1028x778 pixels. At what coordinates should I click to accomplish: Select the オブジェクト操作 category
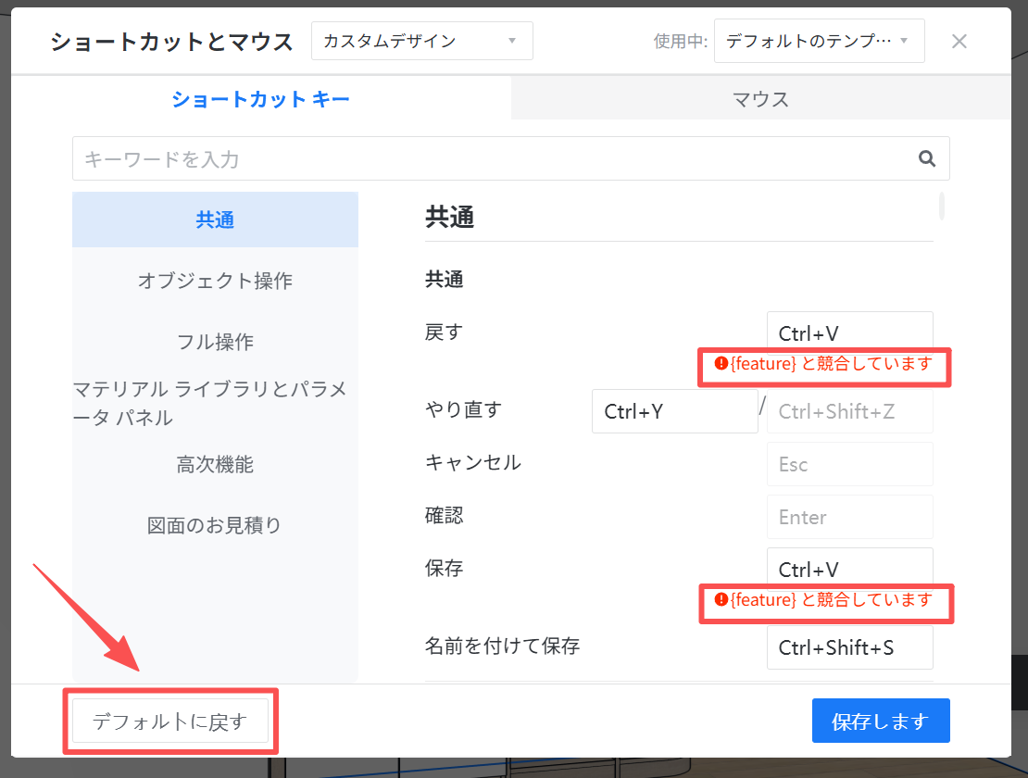[x=215, y=281]
